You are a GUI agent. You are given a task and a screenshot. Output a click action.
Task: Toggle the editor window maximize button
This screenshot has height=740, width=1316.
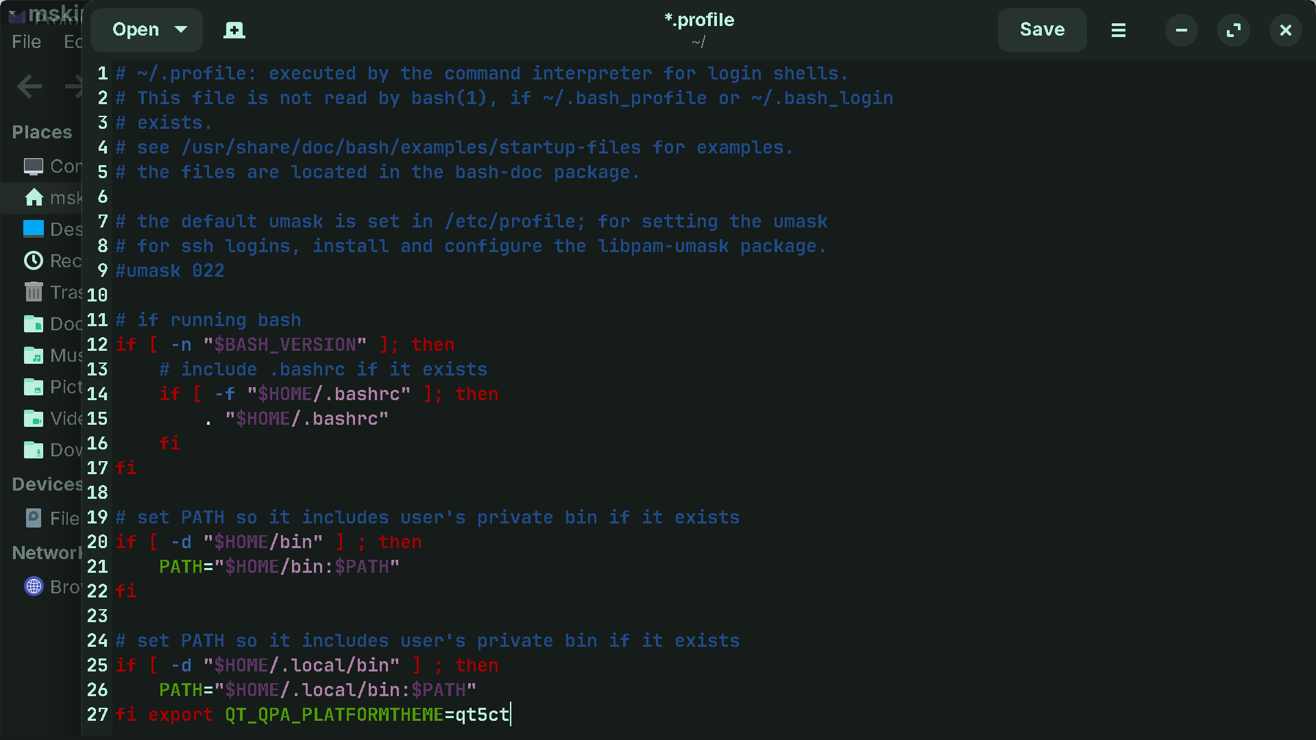pos(1233,30)
